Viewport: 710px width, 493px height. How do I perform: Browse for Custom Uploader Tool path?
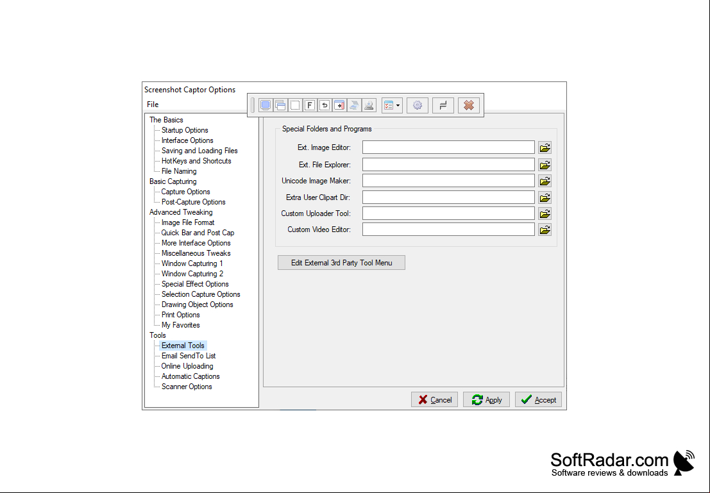[545, 213]
